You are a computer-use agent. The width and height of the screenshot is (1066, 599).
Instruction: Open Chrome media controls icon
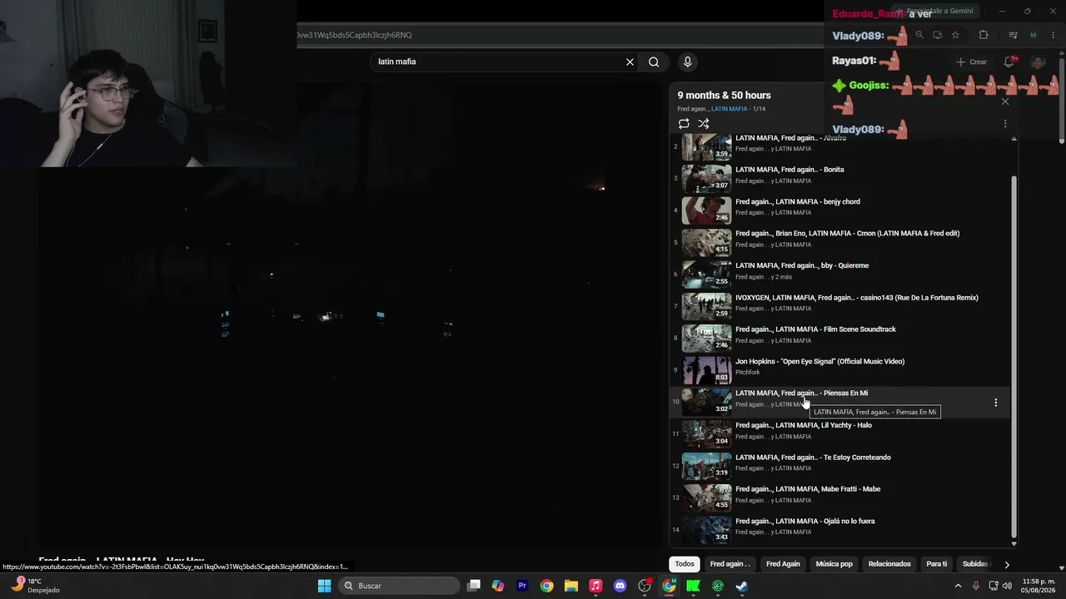(x=1013, y=35)
